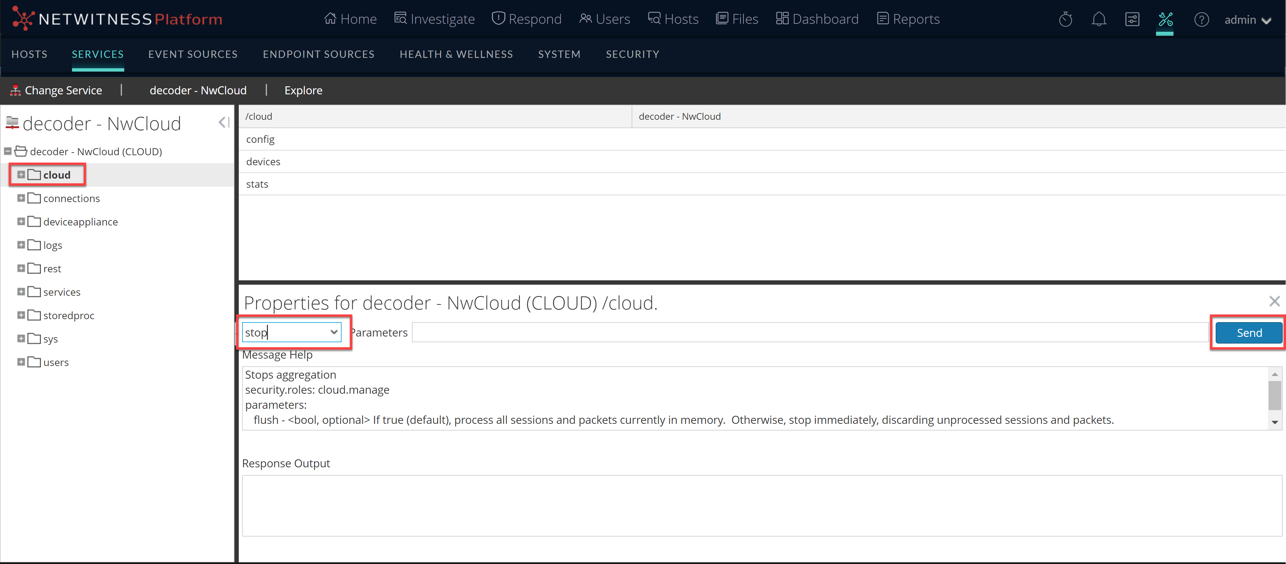This screenshot has width=1286, height=564.
Task: Open the Help question mark icon
Action: point(1201,19)
